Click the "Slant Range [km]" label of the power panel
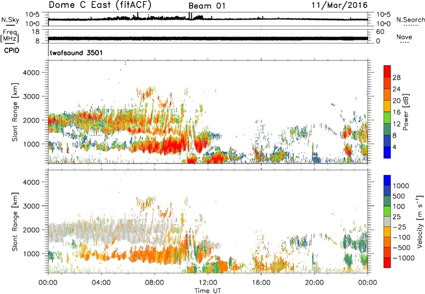 pyautogui.click(x=15, y=112)
